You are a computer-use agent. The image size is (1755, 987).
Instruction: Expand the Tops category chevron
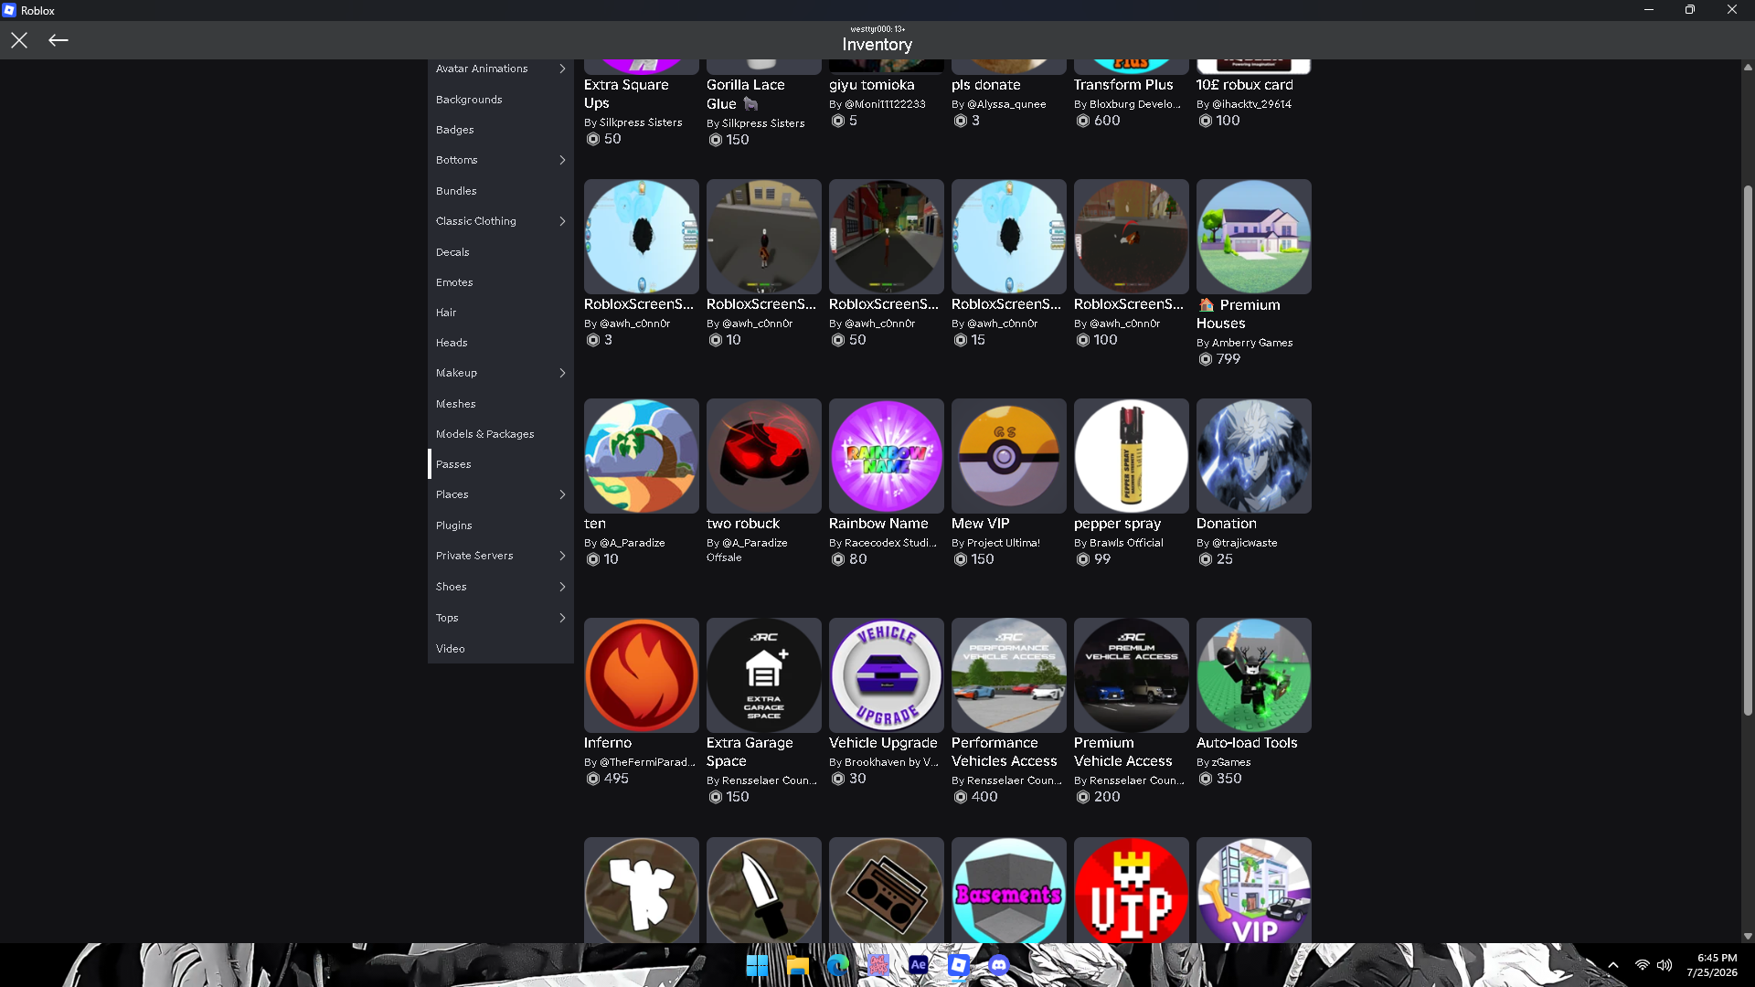pyautogui.click(x=562, y=618)
